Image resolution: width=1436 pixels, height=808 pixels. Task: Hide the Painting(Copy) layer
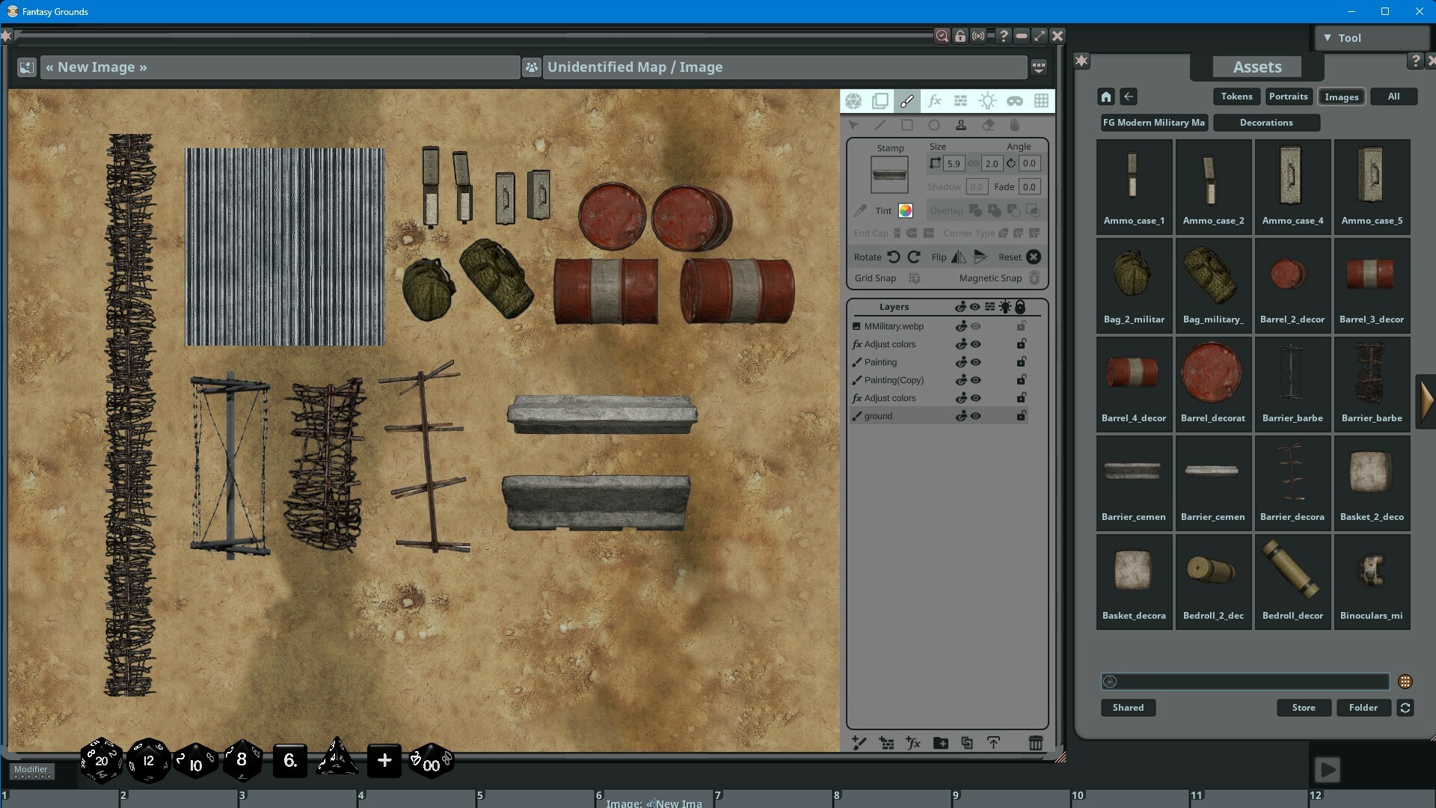976,380
